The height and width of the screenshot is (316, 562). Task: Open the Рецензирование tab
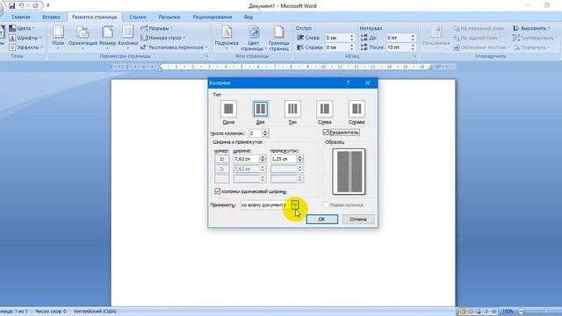click(x=213, y=17)
